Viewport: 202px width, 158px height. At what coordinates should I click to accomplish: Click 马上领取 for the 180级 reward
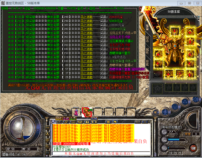87,17
